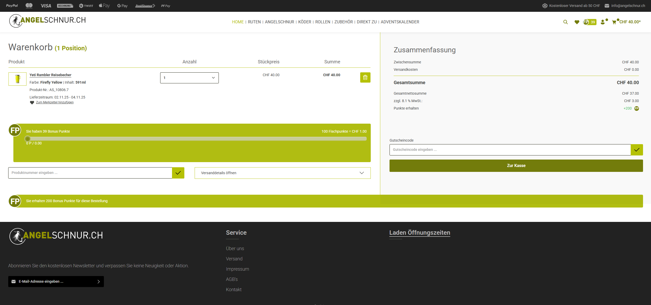Click the Yeti Rambler product thumbnail
651x305 pixels.
17,79
